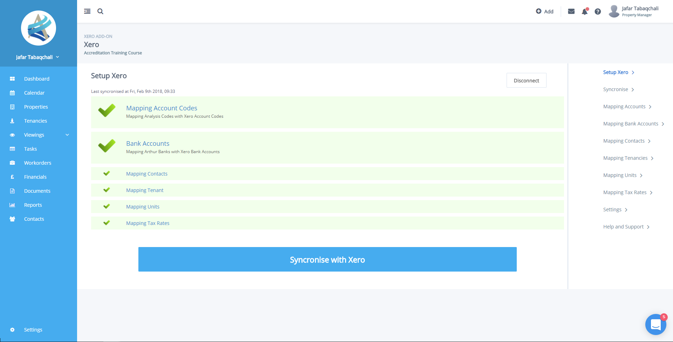673x342 pixels.
Task: Click the Disconnect button
Action: 526,80
